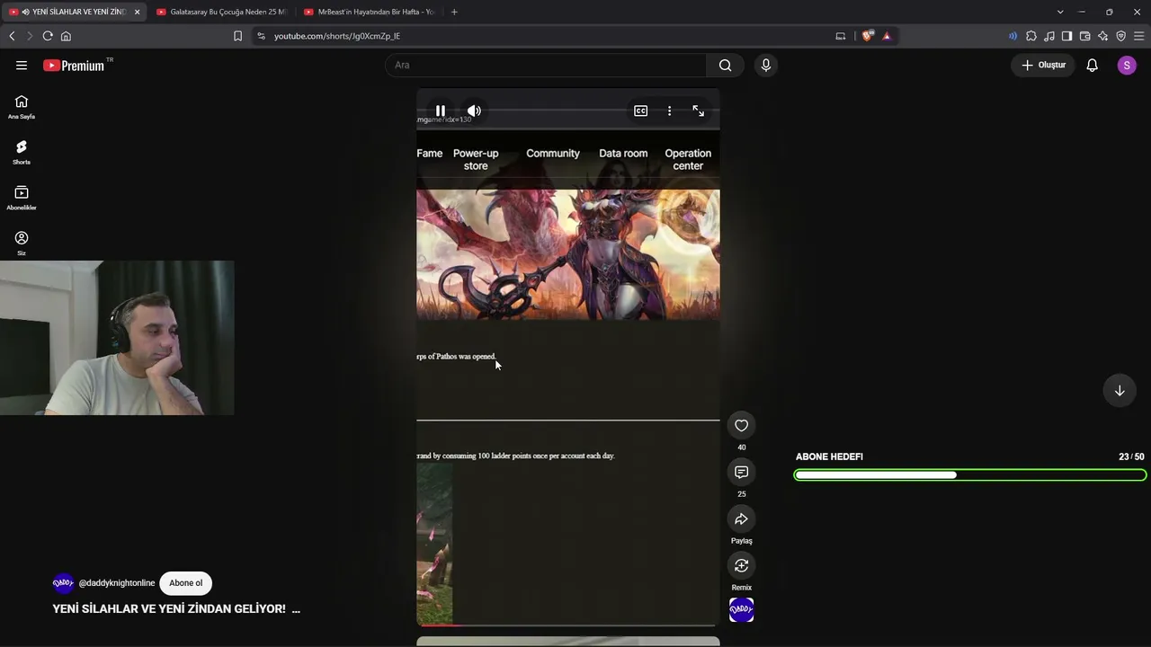
Task: Toggle the browser sidebar panel
Action: (1066, 36)
